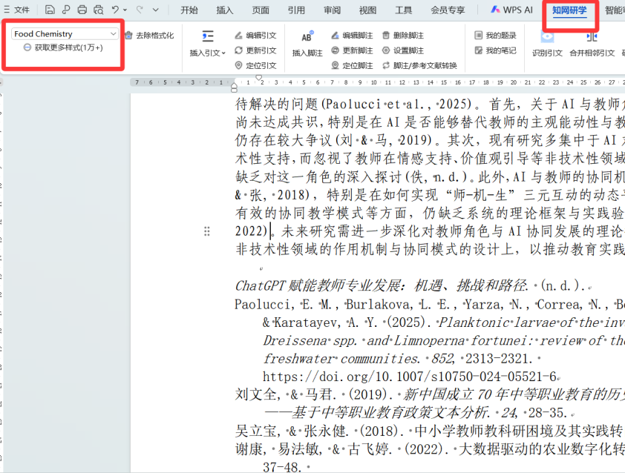The image size is (625, 473).
Task: Click the remove formatting (去除格式化) button
Action: pyautogui.click(x=149, y=35)
